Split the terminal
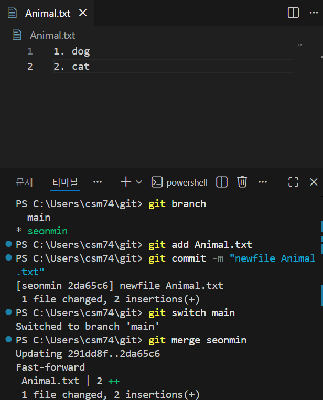The width and height of the screenshot is (323, 400). tap(222, 182)
